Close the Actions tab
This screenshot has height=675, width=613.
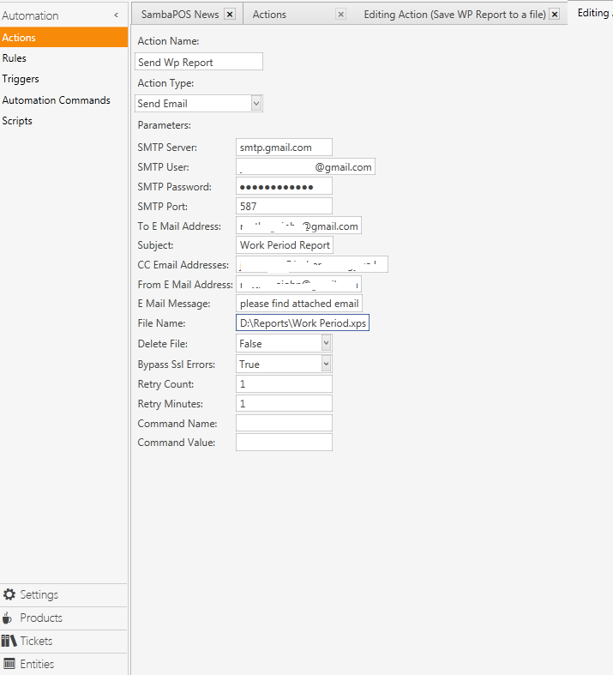[x=340, y=15]
